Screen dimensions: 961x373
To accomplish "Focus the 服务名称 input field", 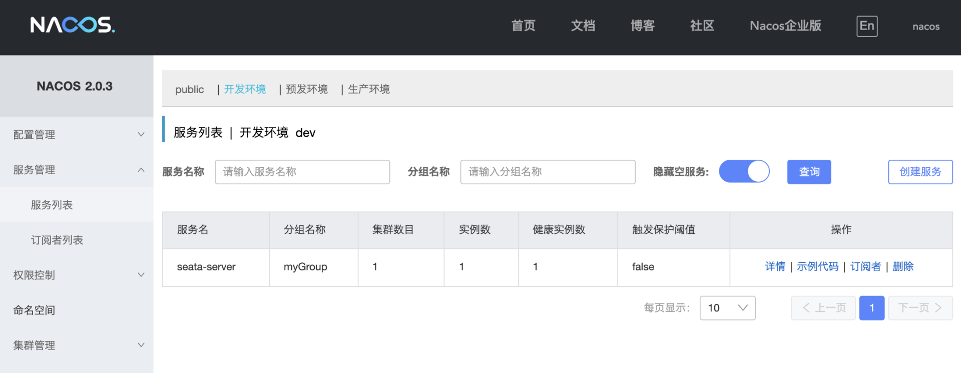I will (x=302, y=172).
